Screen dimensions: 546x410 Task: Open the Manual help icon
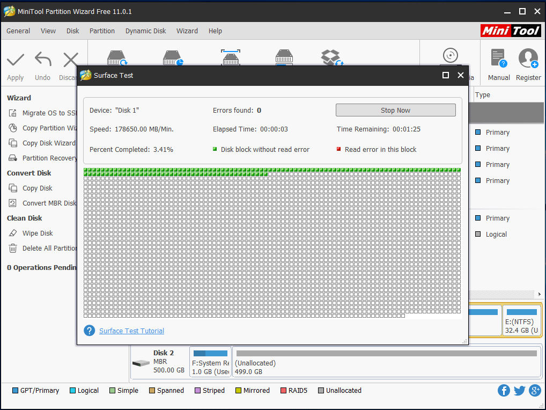click(x=498, y=63)
